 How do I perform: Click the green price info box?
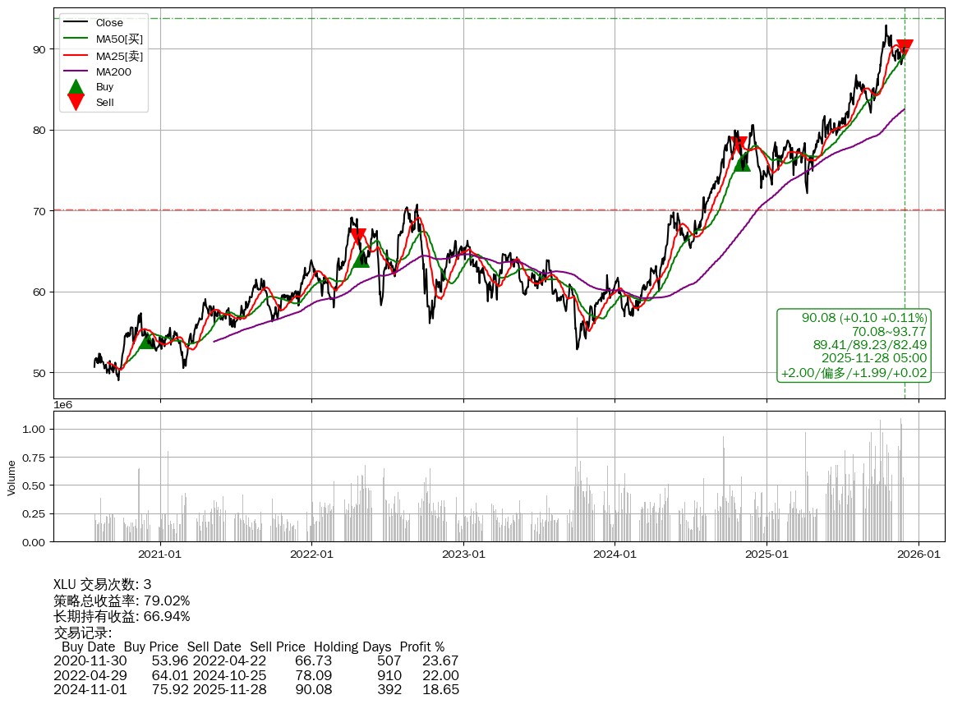(854, 345)
